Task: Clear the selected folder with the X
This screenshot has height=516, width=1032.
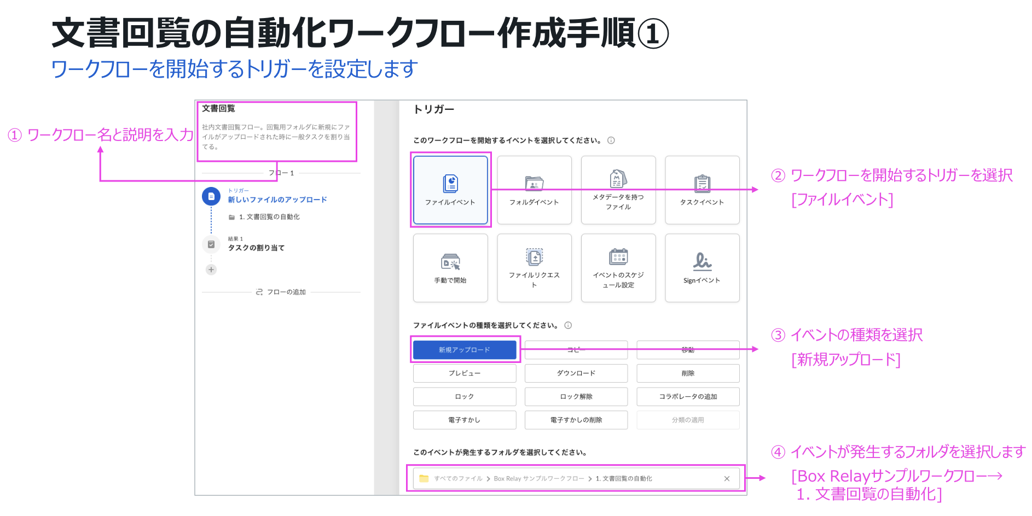Action: [x=727, y=479]
